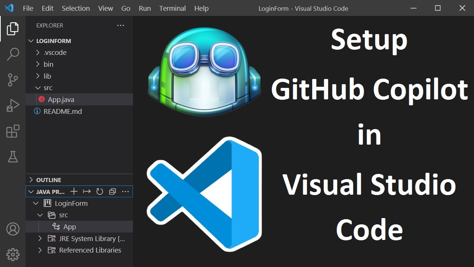Refresh the Java Projects view

pos(100,191)
